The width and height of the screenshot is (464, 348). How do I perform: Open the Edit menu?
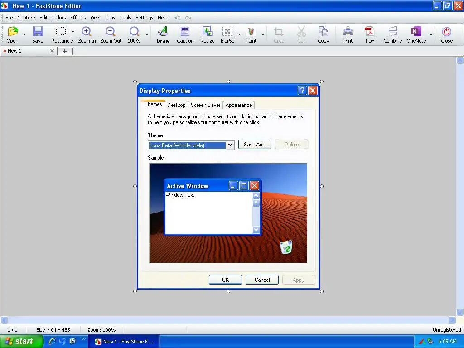[x=43, y=18]
